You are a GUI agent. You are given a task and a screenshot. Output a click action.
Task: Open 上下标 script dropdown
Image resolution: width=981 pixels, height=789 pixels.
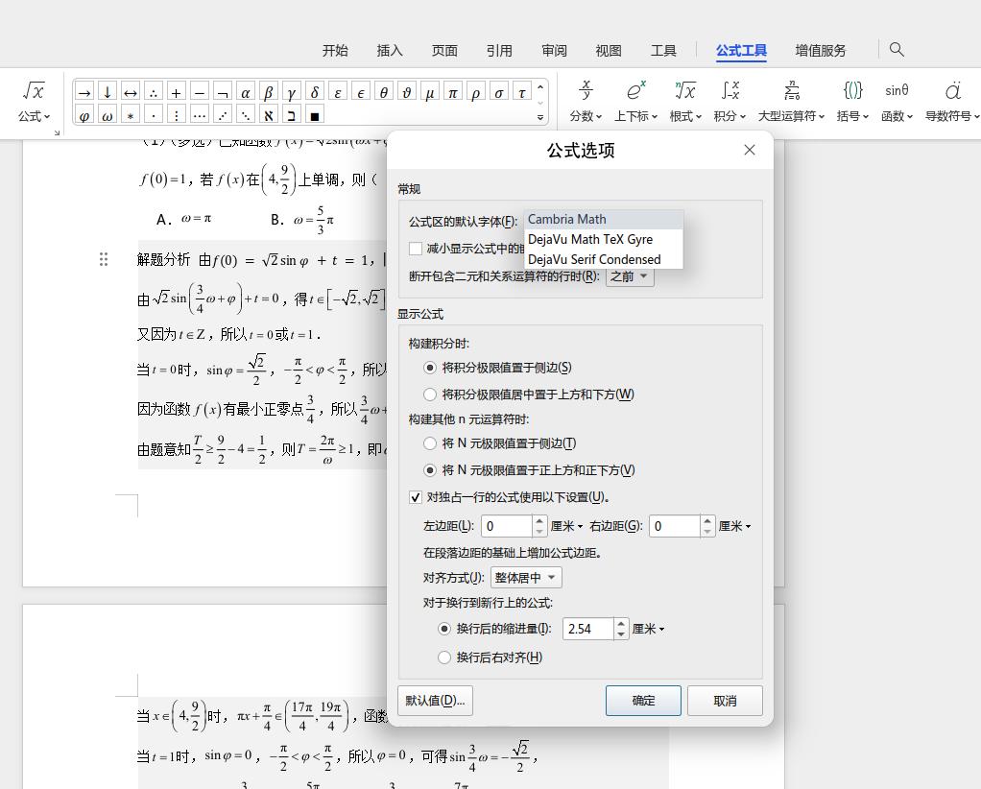coord(635,102)
